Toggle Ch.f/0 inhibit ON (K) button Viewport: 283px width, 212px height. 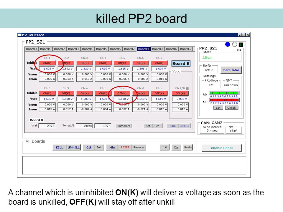click(x=180, y=93)
